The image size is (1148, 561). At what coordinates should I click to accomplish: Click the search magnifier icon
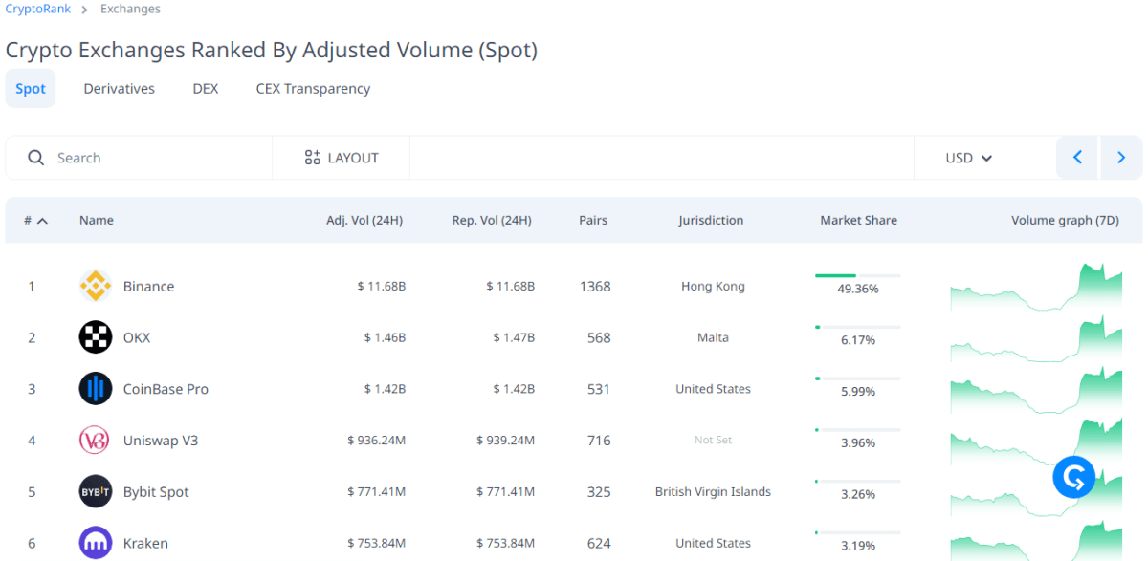pyautogui.click(x=35, y=157)
